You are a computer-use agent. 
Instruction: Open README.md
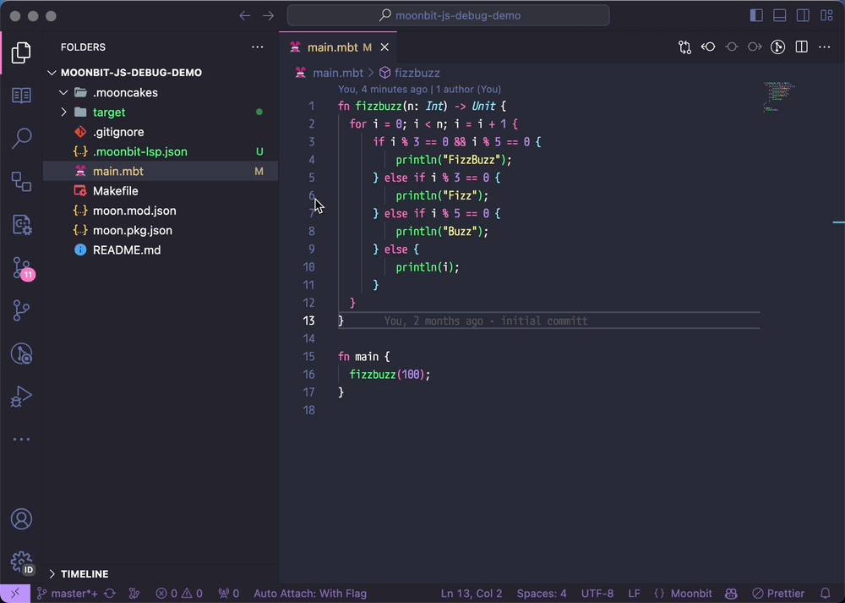pyautogui.click(x=161, y=249)
